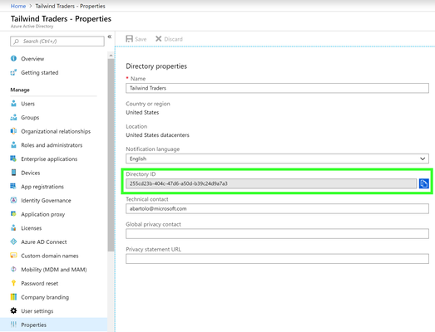This screenshot has height=332, width=435.
Task: Click the Password reset key icon
Action: pos(13,283)
